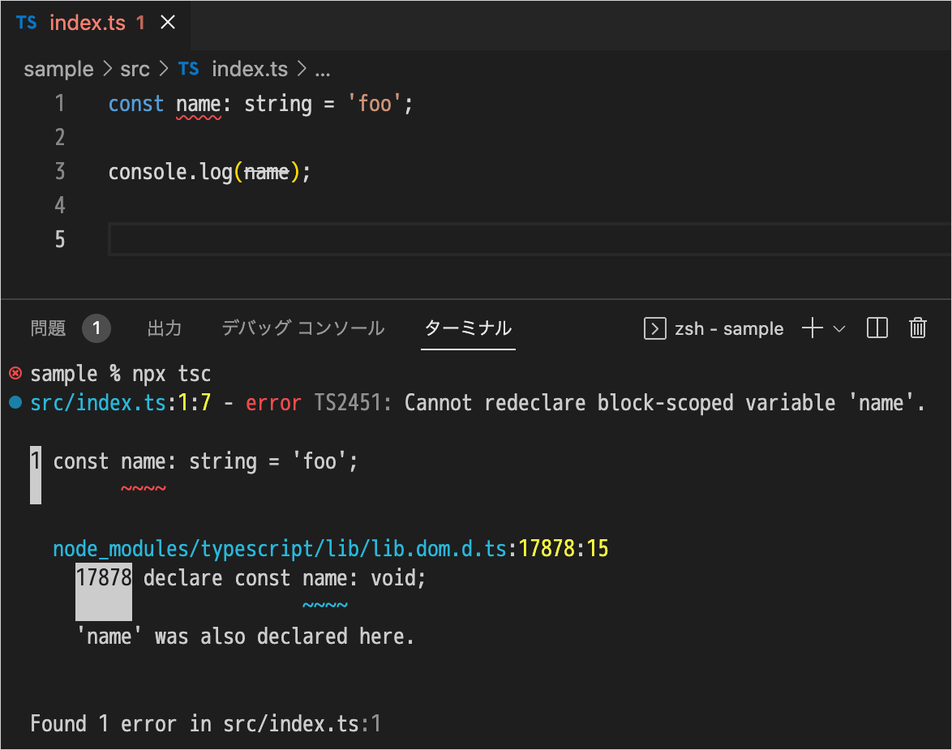Click the underlined name variable on line 1

coord(198,105)
